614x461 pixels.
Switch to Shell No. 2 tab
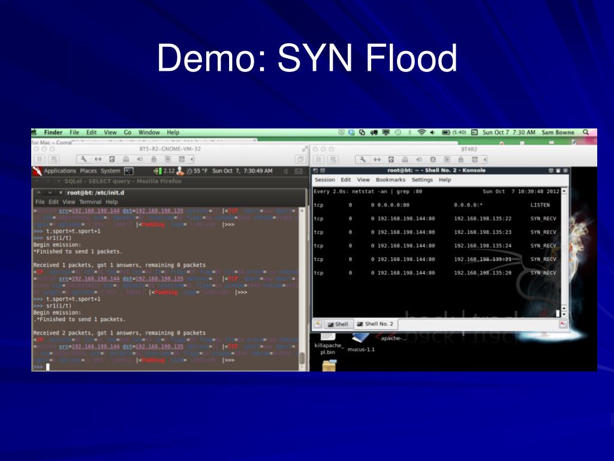375,324
